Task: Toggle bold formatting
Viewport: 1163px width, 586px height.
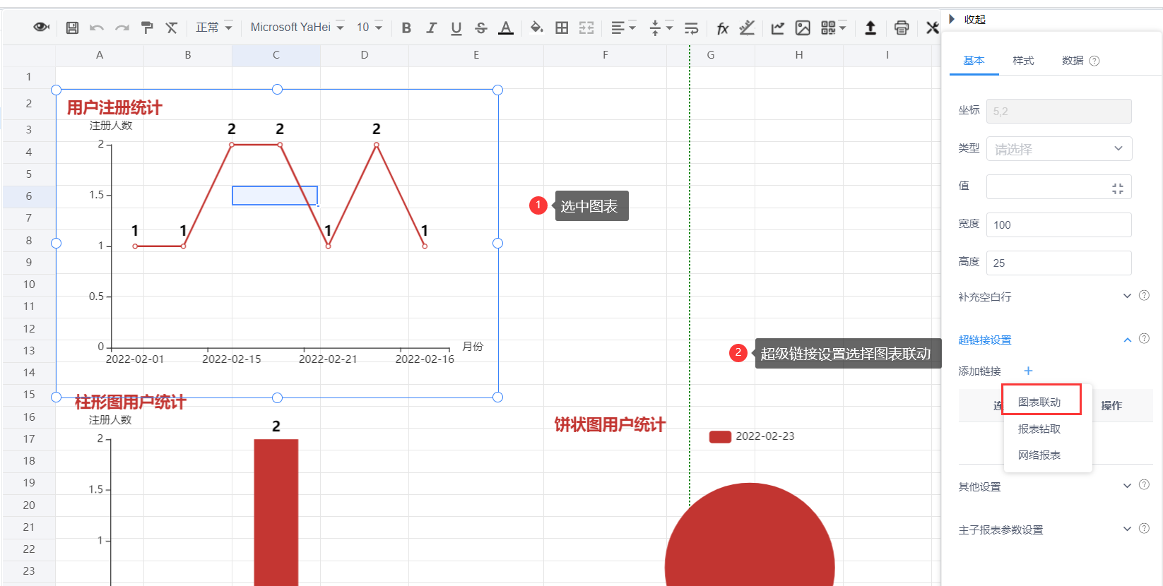Action: point(406,28)
